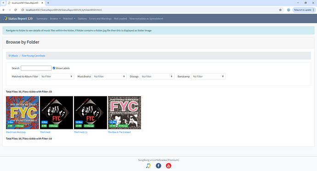This screenshot has width=317, height=171.
Task: Follow the D:\Music breadcrumb link
Action: coord(13,55)
